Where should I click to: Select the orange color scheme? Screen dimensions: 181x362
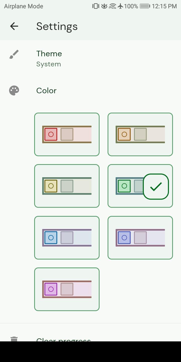coord(140,134)
